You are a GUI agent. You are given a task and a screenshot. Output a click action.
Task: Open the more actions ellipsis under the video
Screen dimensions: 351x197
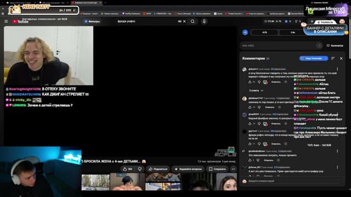(x=233, y=169)
